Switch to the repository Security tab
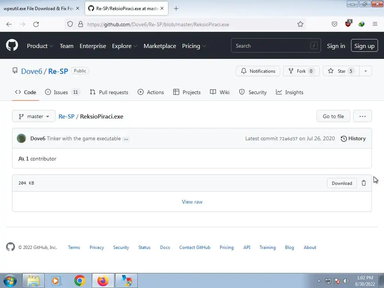The width and height of the screenshot is (384, 288). (x=253, y=92)
